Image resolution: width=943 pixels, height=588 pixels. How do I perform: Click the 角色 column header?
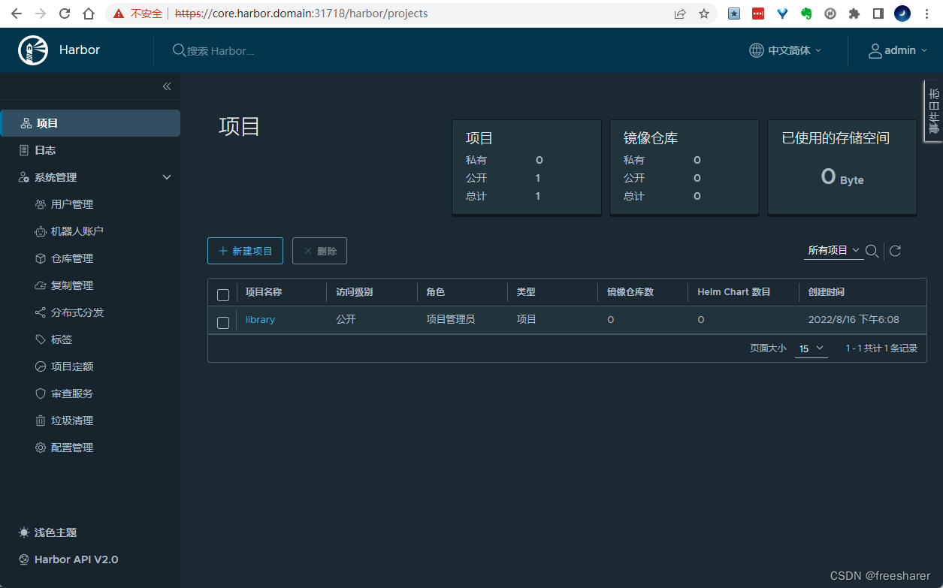click(435, 292)
